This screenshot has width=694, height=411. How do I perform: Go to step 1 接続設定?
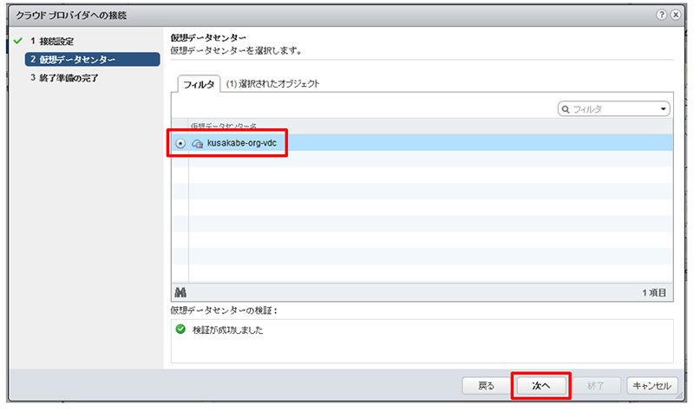click(52, 41)
